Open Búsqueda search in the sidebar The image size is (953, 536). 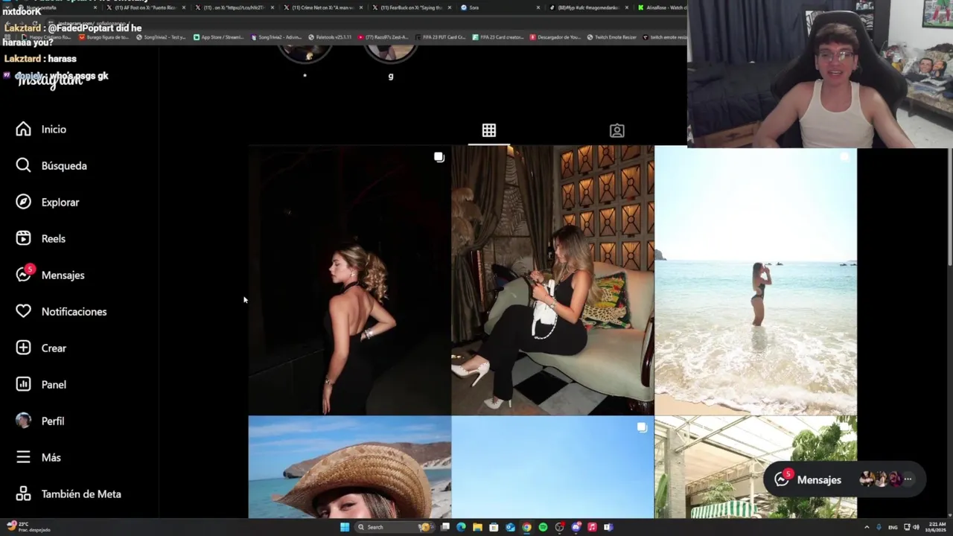click(x=51, y=166)
